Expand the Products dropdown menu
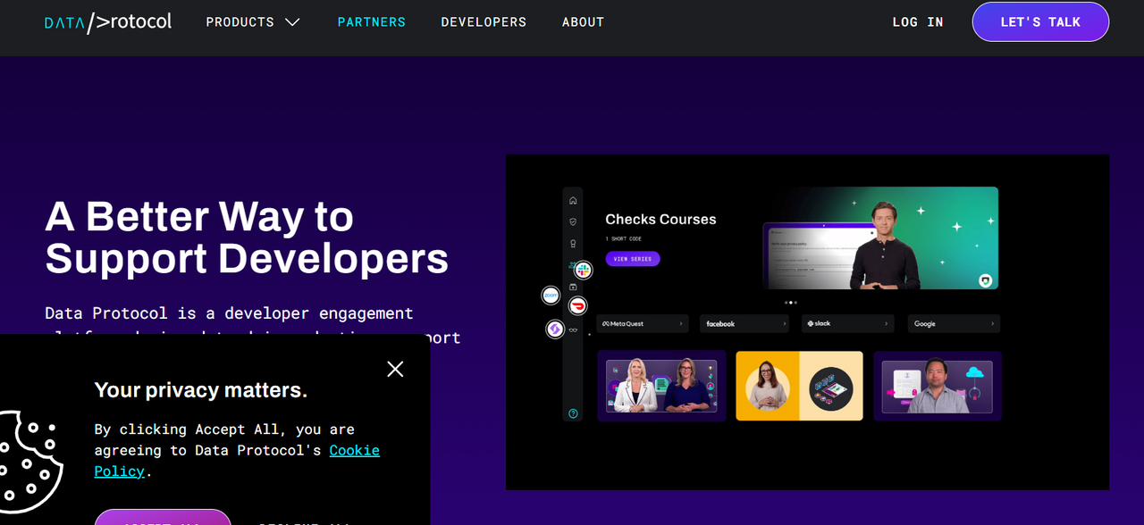 point(253,21)
